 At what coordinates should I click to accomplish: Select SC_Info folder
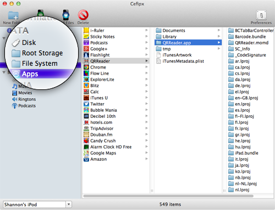tap(239, 49)
